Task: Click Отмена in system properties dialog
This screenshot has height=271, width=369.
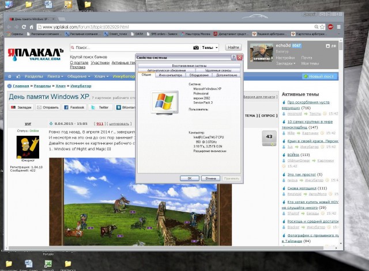Action: (x=210, y=178)
